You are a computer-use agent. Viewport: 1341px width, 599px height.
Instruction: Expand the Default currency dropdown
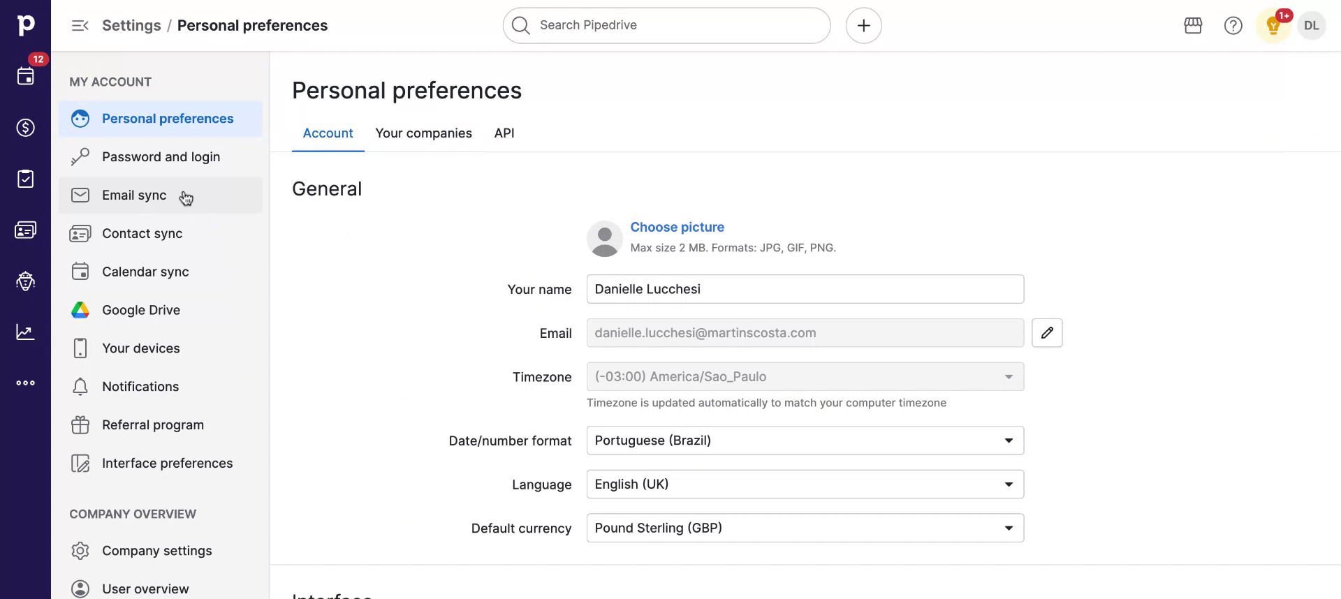805,528
